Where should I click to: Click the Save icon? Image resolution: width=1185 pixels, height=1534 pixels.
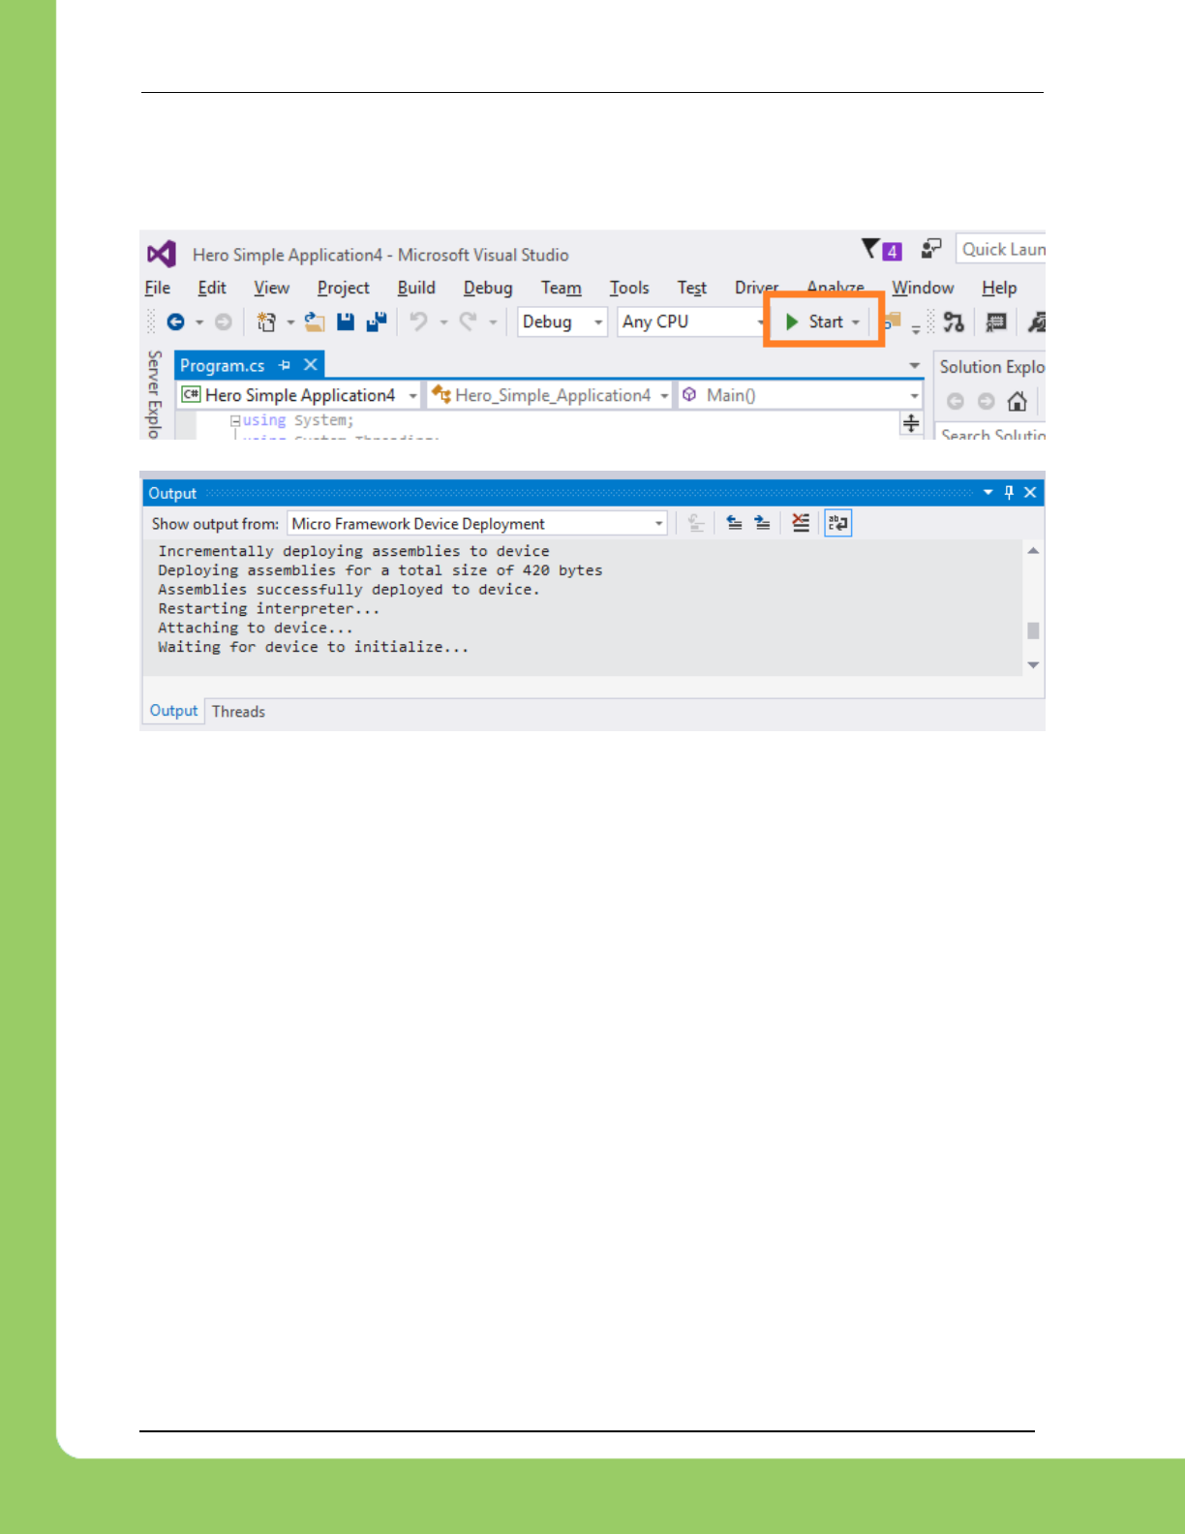tap(346, 322)
